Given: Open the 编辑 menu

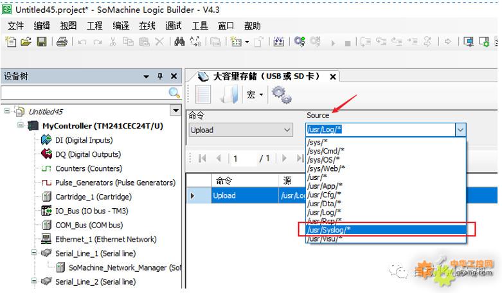Looking at the screenshot, I should click(x=42, y=26).
